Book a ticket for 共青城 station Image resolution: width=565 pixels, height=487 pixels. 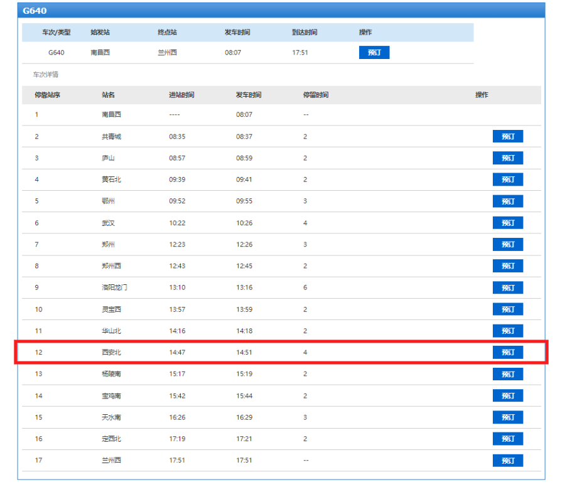(x=507, y=137)
